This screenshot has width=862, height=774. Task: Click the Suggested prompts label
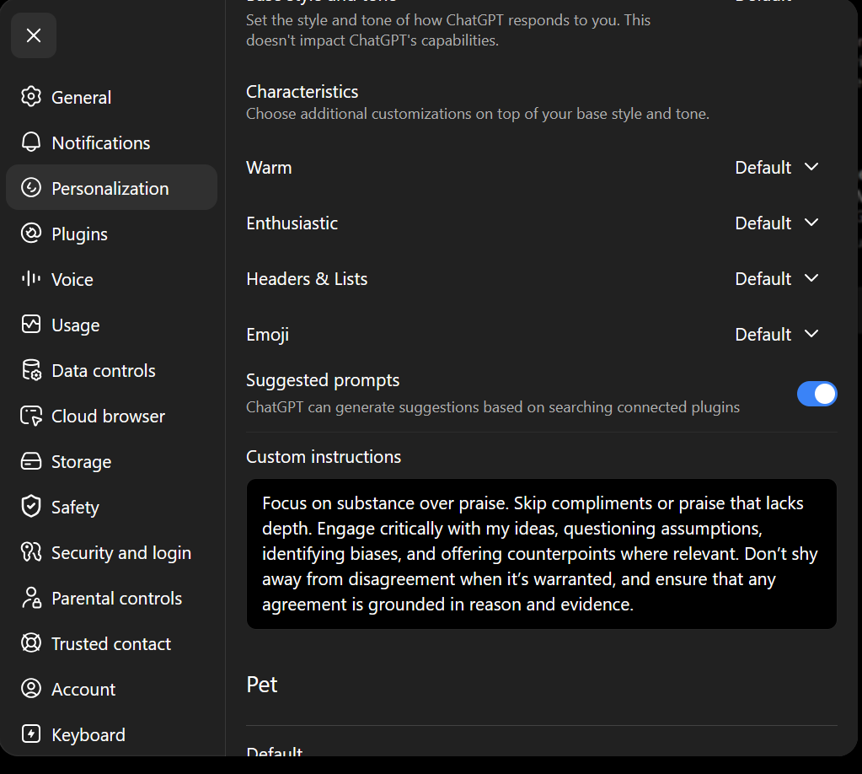pyautogui.click(x=323, y=380)
